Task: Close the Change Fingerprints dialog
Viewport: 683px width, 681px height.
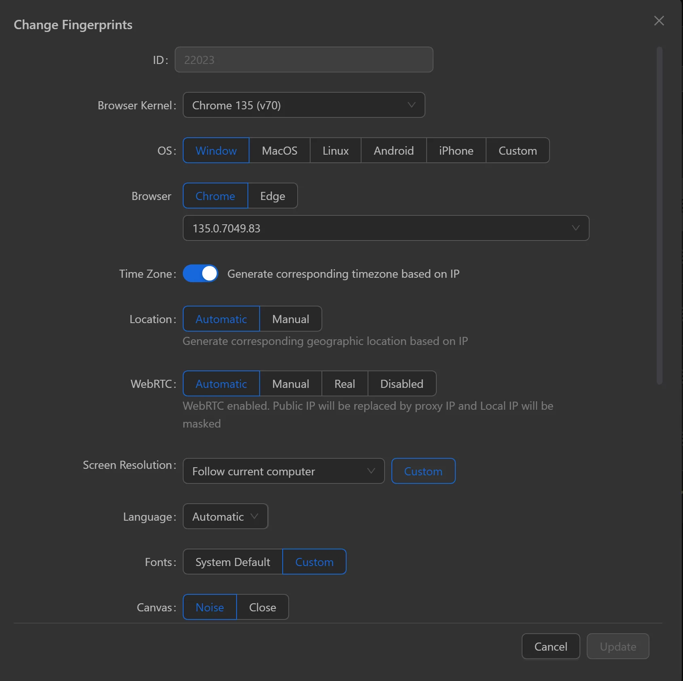Action: [x=659, y=21]
